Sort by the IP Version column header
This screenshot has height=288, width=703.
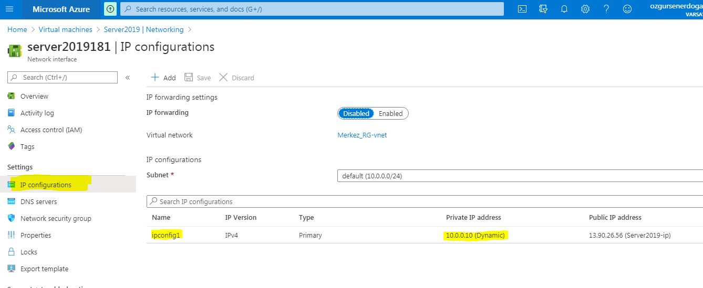241,217
